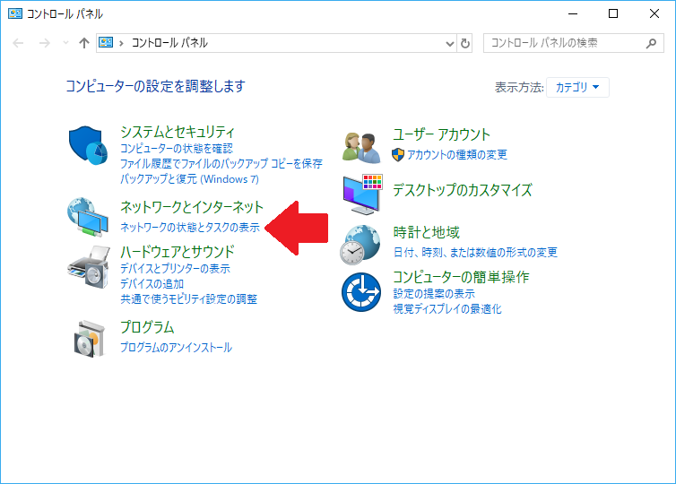
Task: Click ファイル履歴でファイルのバックアップ コピーを保存 link
Action: [x=221, y=164]
